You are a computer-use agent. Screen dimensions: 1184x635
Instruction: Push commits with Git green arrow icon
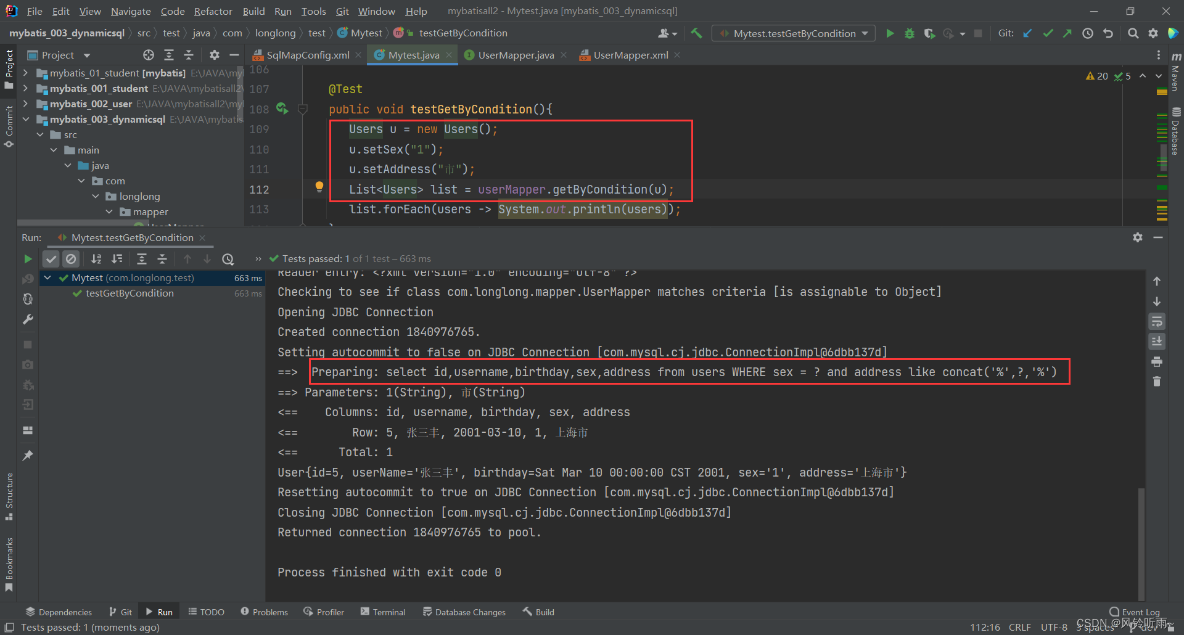point(1067,33)
